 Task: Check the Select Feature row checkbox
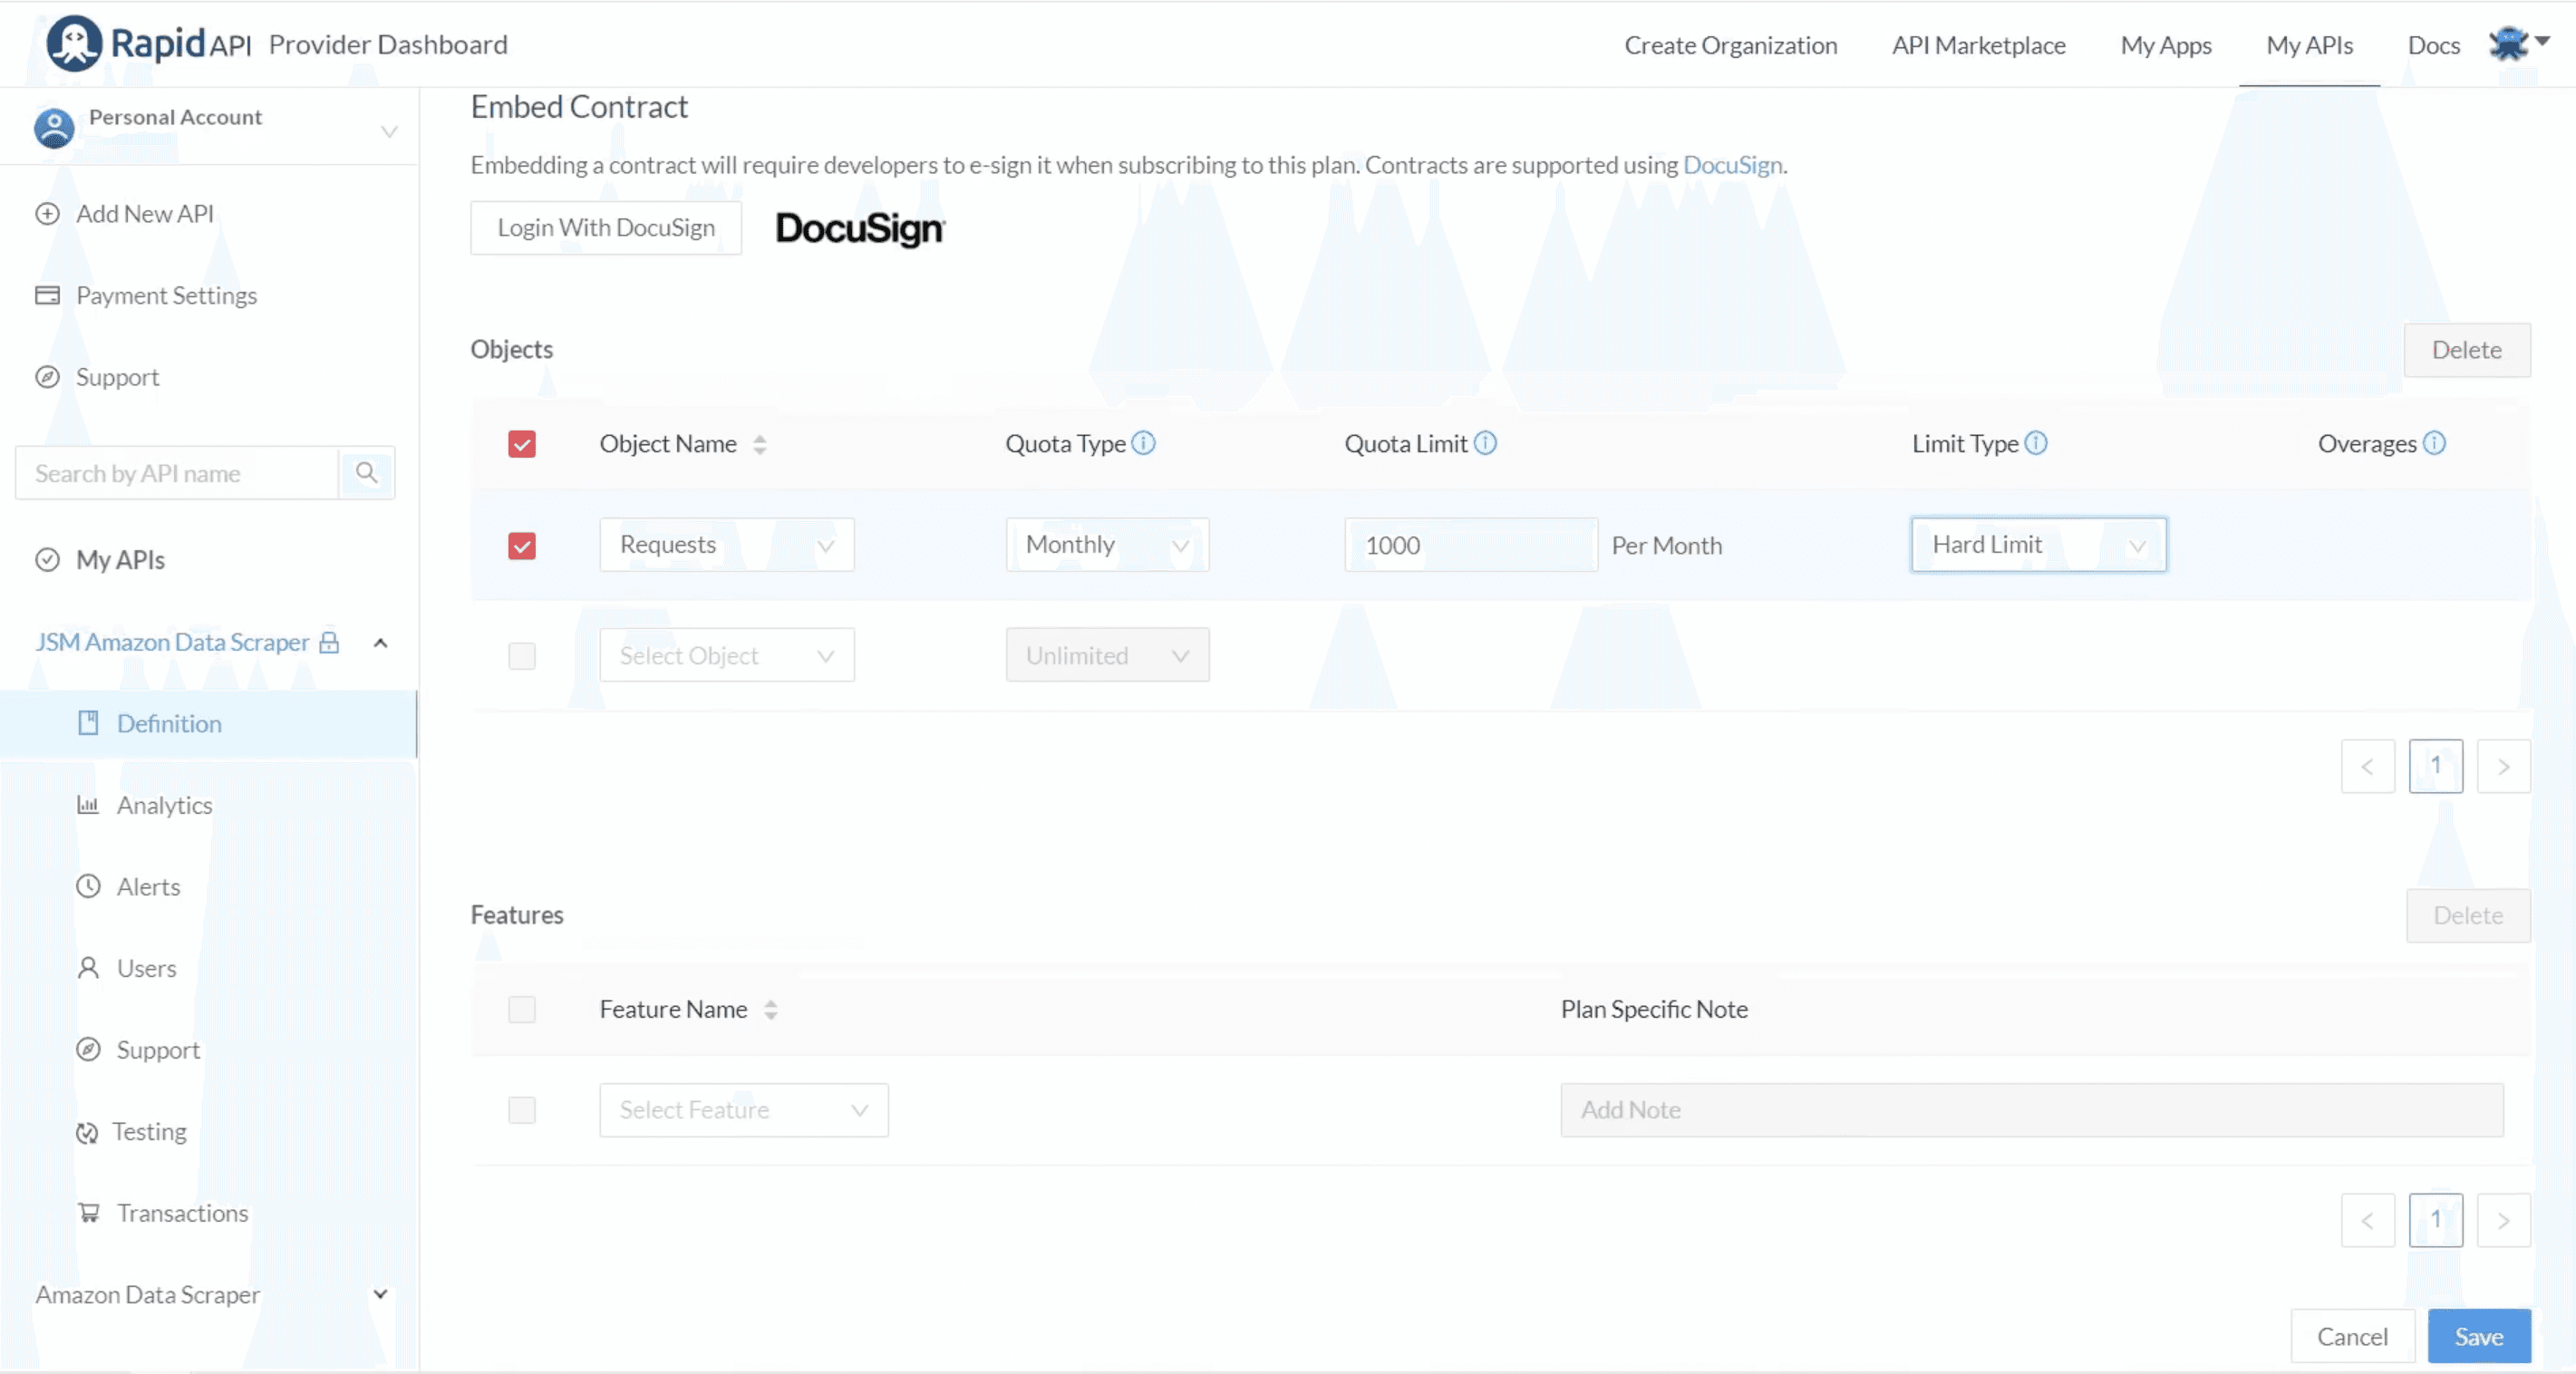coord(522,1110)
